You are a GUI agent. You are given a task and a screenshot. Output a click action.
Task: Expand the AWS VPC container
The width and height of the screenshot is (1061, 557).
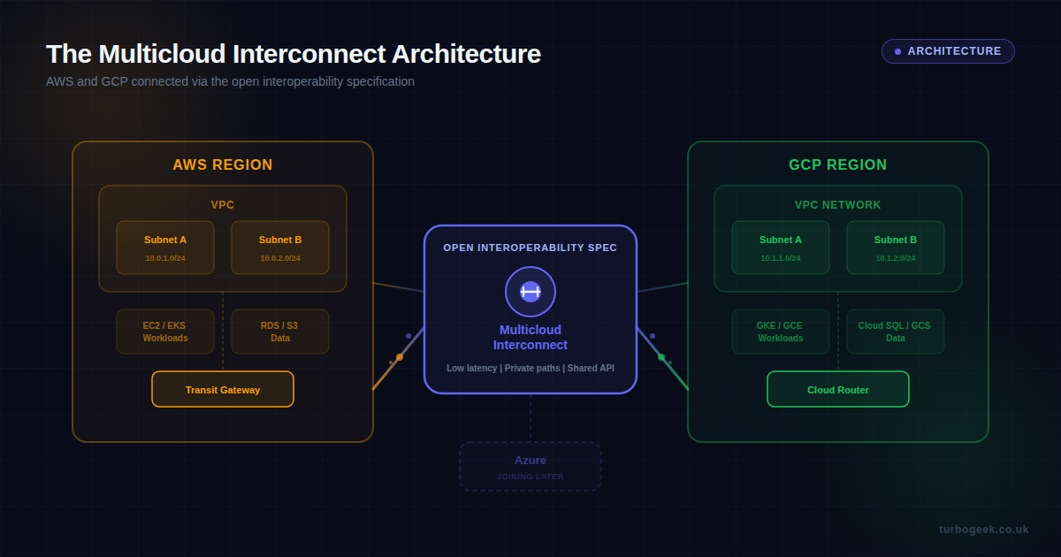coord(223,204)
